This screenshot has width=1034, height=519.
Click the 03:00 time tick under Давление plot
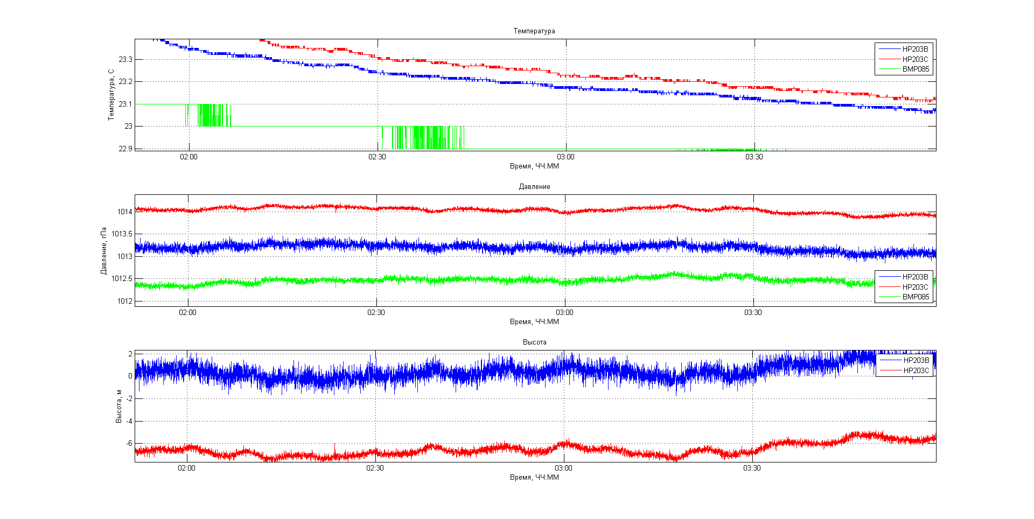click(x=564, y=313)
